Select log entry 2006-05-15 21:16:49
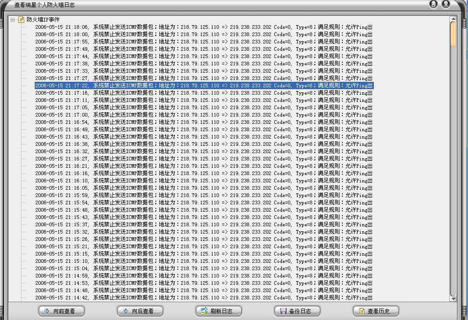This screenshot has width=468, height=320. tap(204, 129)
